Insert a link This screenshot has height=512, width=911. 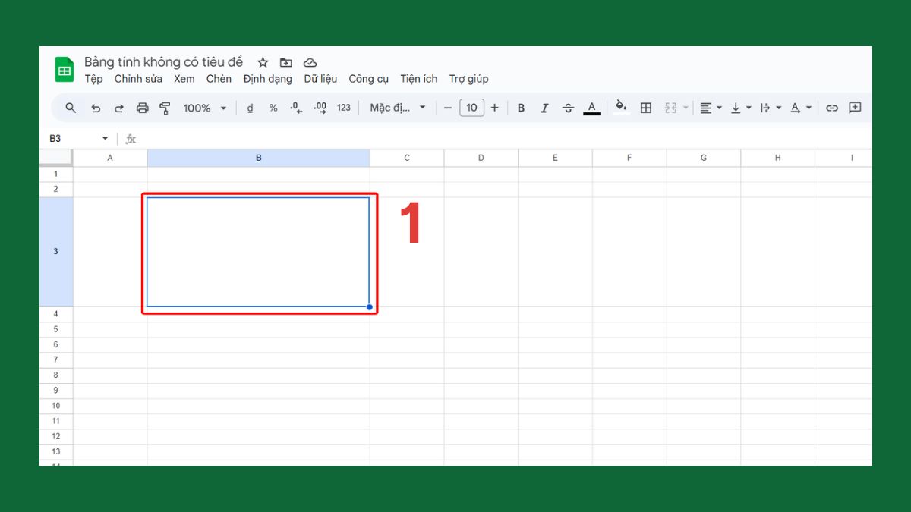831,107
